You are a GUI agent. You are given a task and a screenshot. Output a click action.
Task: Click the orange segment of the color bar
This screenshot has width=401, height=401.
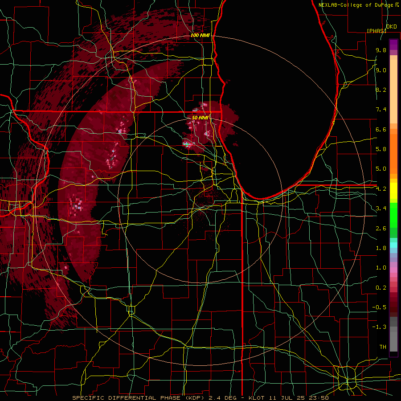tap(393, 151)
